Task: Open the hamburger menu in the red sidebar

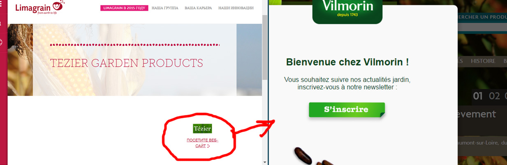Action: [x=1, y=5]
